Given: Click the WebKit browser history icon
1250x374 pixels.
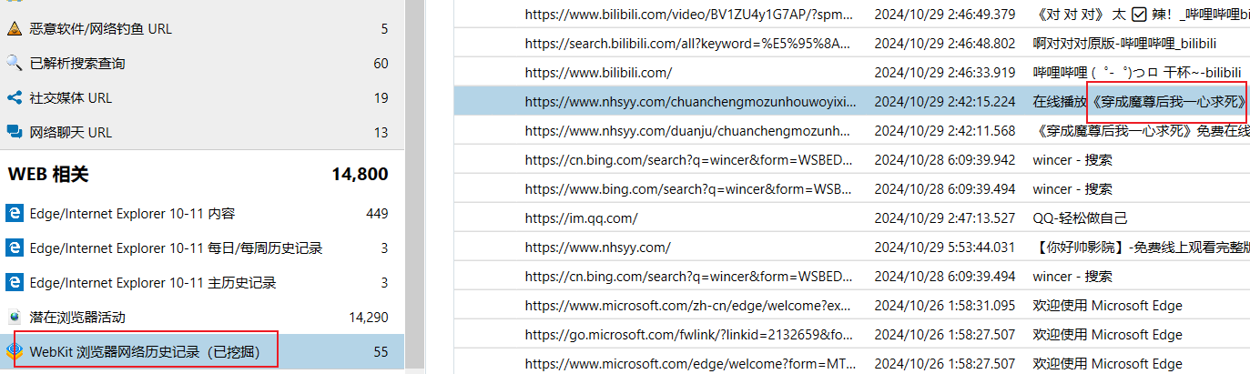Looking at the screenshot, I should point(14,351).
